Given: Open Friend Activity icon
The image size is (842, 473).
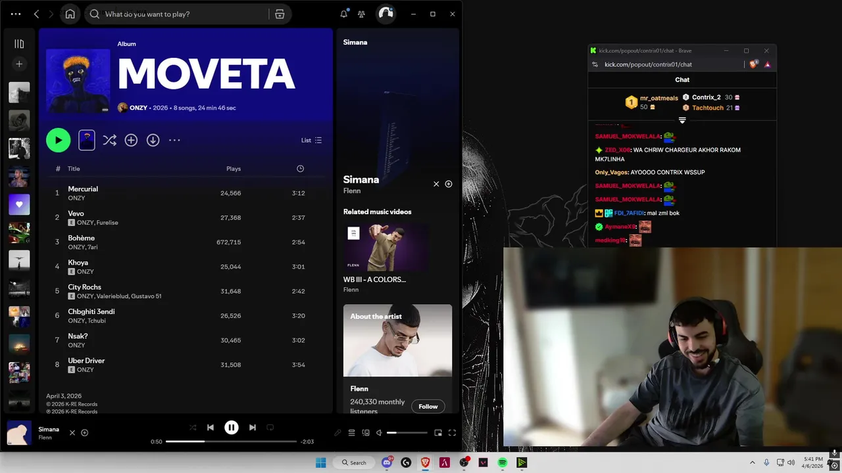Looking at the screenshot, I should [x=361, y=14].
